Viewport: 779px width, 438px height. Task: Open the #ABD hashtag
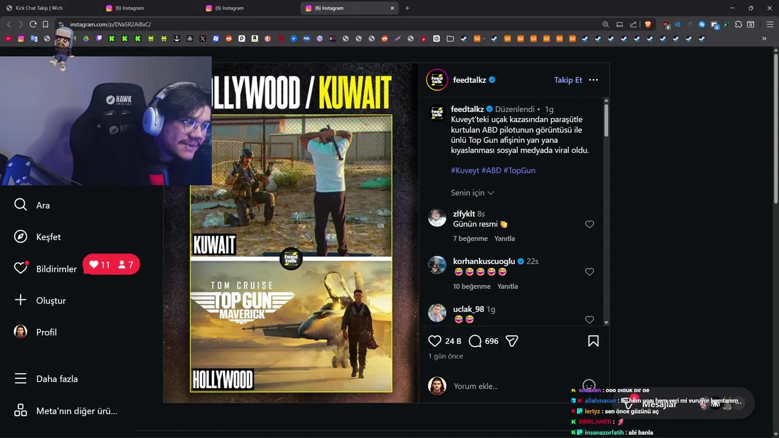pos(491,170)
